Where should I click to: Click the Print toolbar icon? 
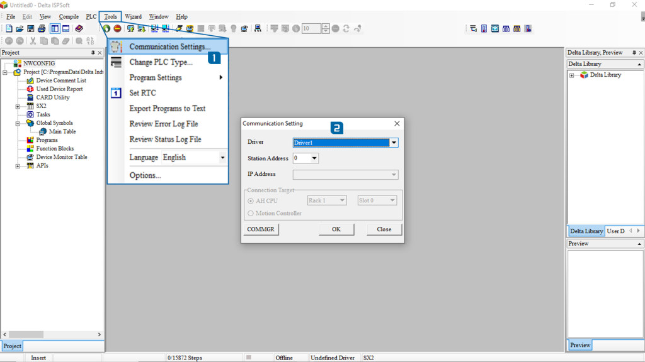coord(42,28)
